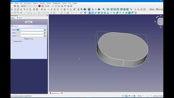Select the Draft Mirror tool icon
This screenshot has width=174, height=98.
coord(21,10)
